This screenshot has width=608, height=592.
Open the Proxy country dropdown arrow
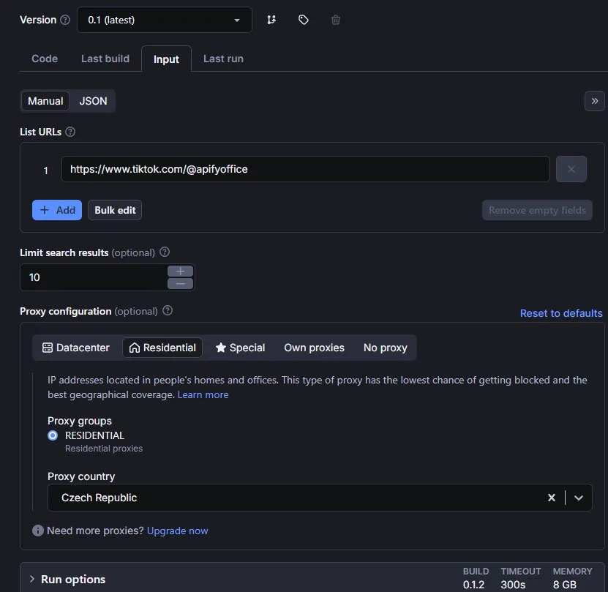click(x=579, y=498)
